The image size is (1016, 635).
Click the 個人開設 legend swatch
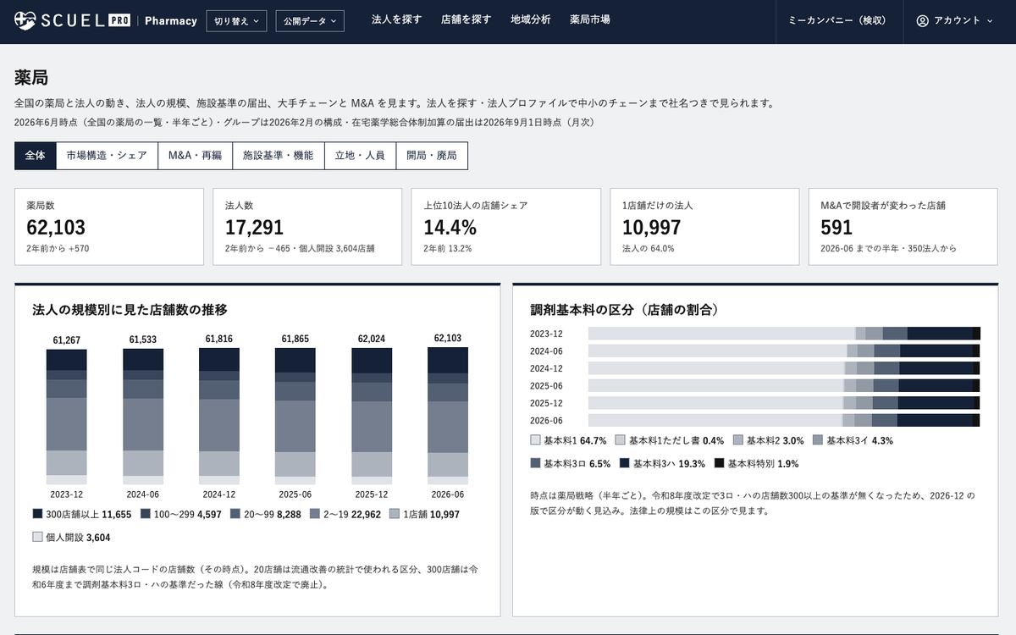(37, 537)
